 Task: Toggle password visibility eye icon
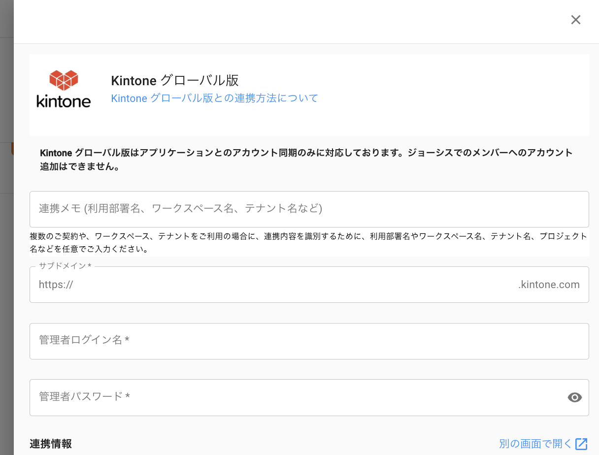pos(574,397)
